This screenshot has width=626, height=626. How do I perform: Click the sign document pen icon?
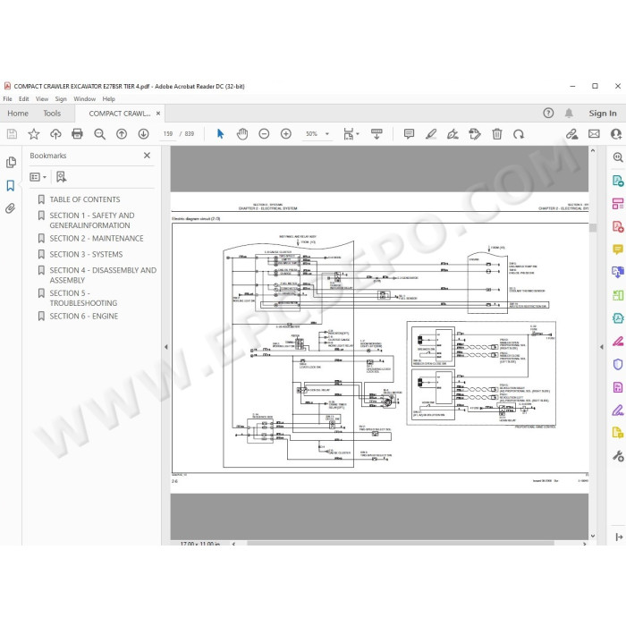(x=453, y=134)
